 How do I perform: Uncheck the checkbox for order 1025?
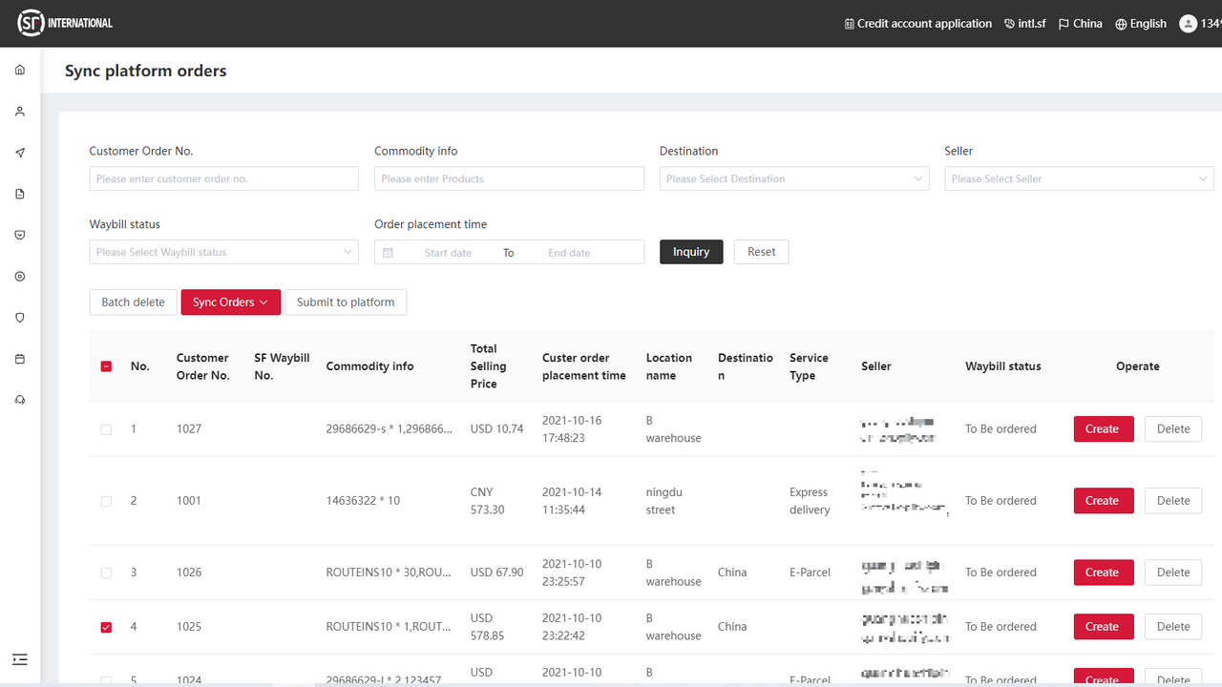pos(106,626)
